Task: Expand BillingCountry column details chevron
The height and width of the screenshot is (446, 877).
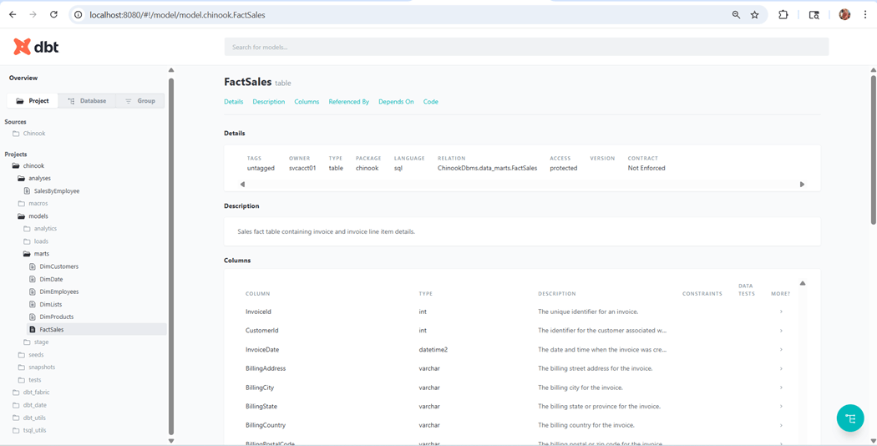Action: (x=781, y=425)
